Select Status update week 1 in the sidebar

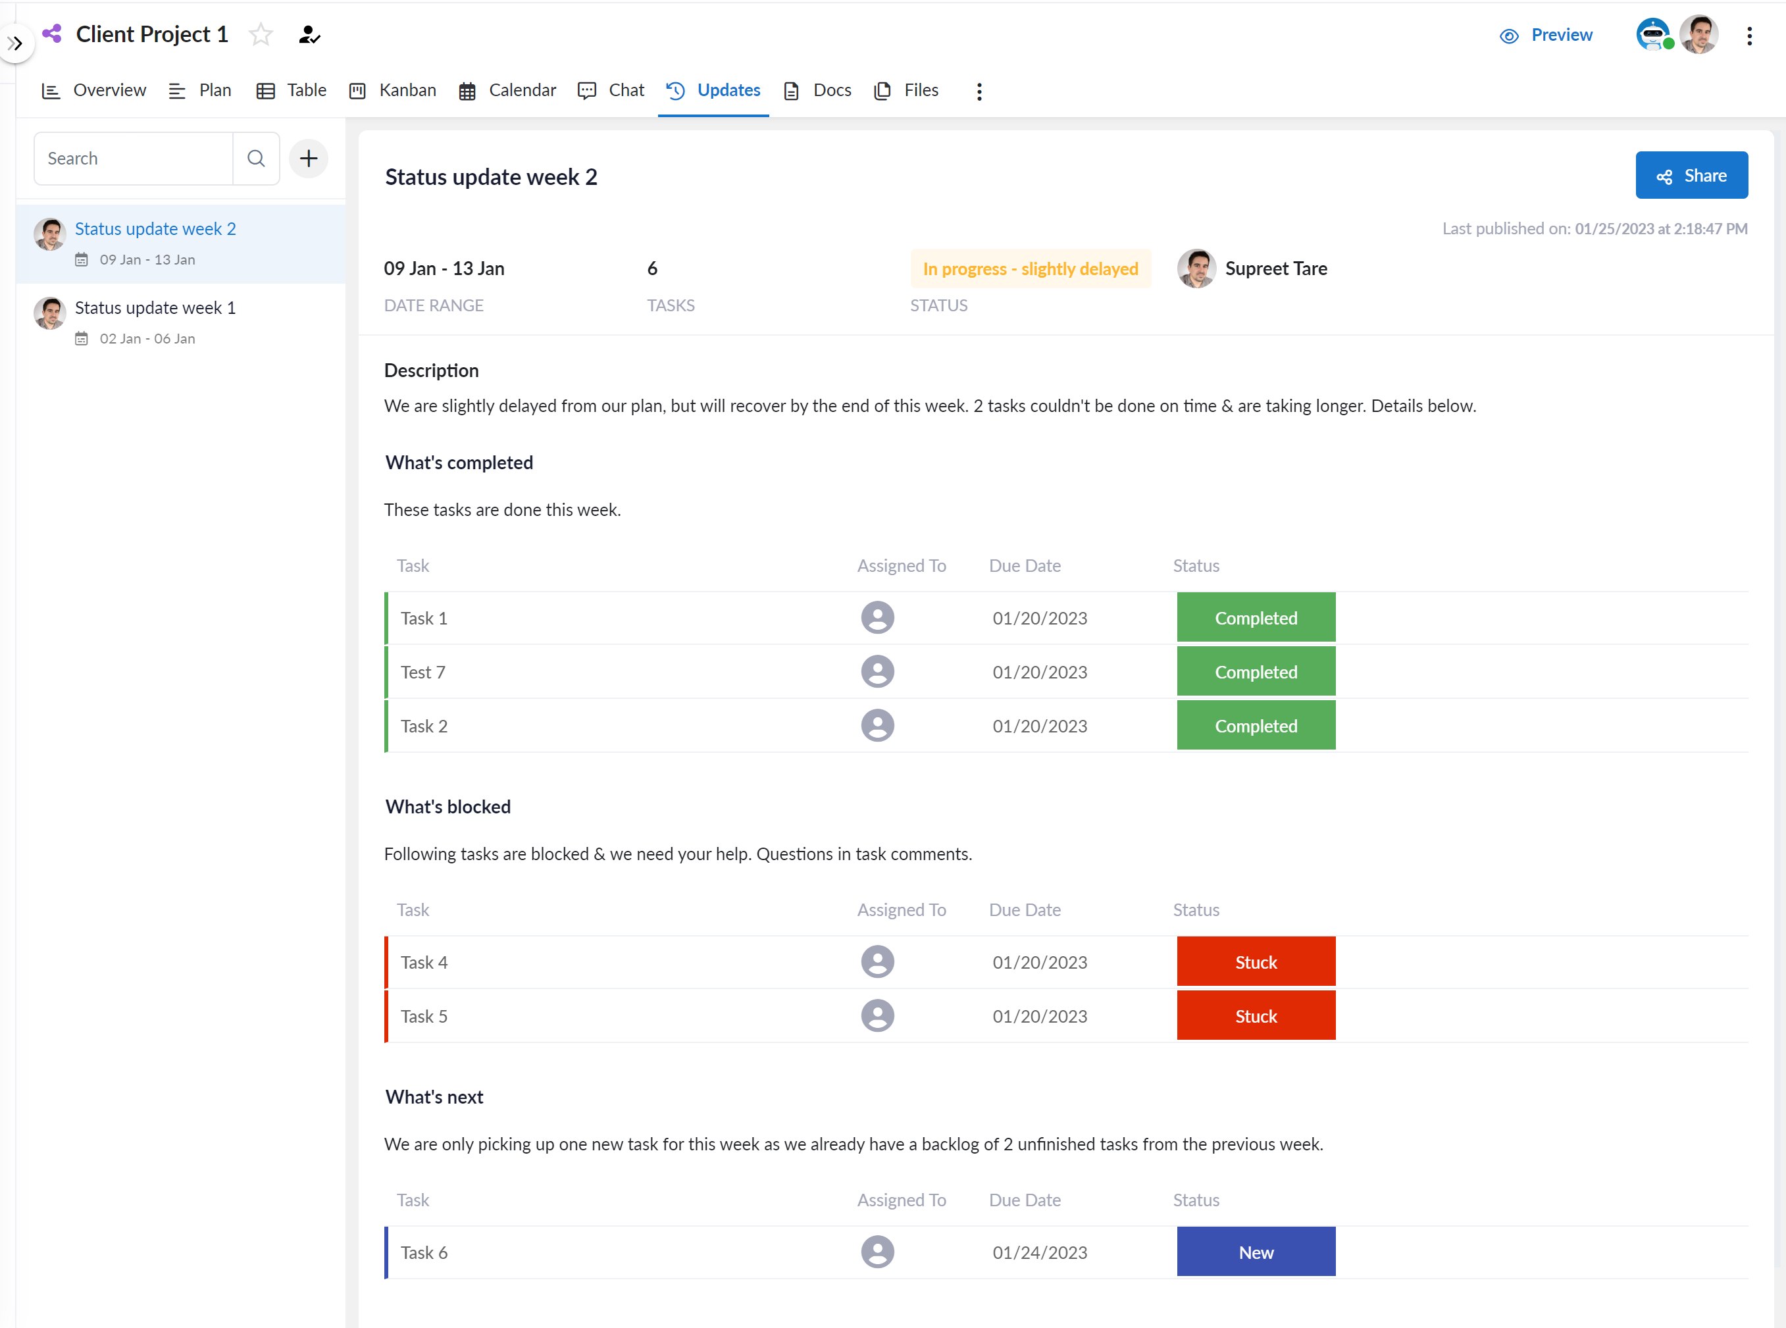[x=155, y=307]
